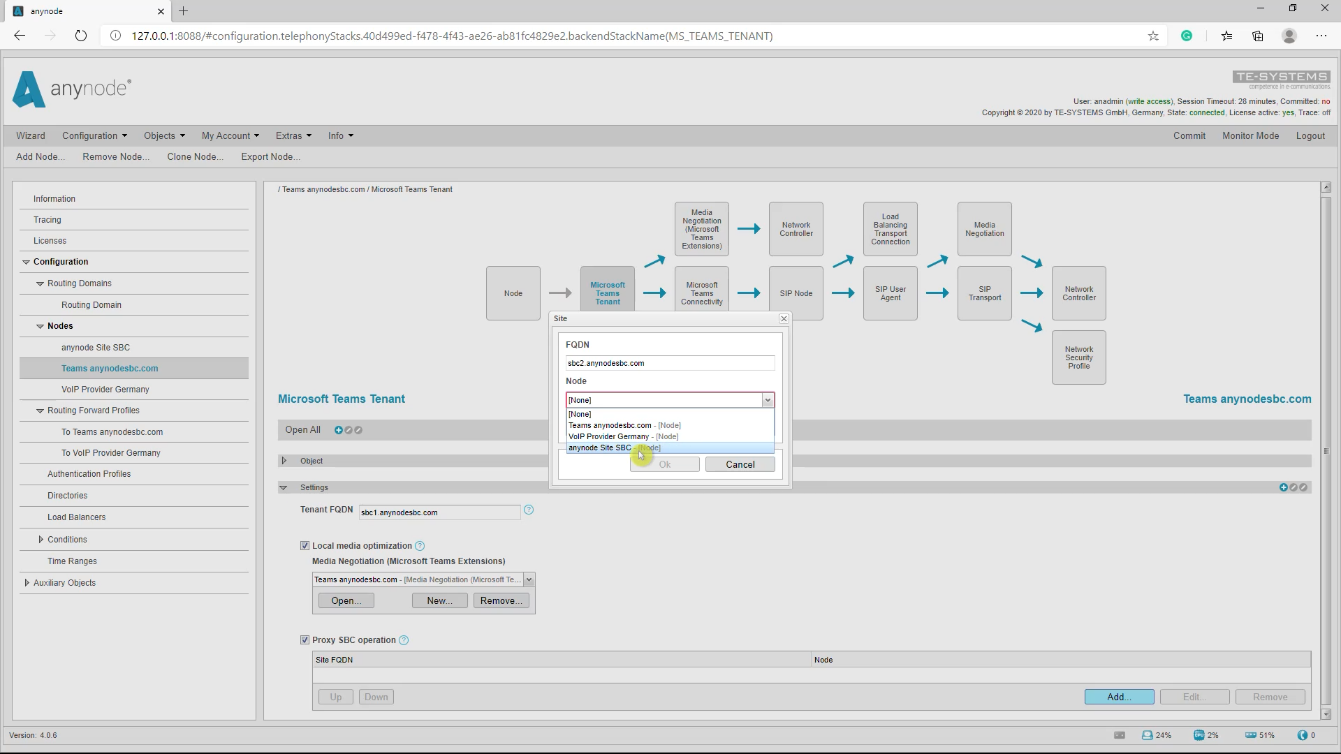Click the blue plus icon beside Open All
1341x754 pixels.
(339, 430)
